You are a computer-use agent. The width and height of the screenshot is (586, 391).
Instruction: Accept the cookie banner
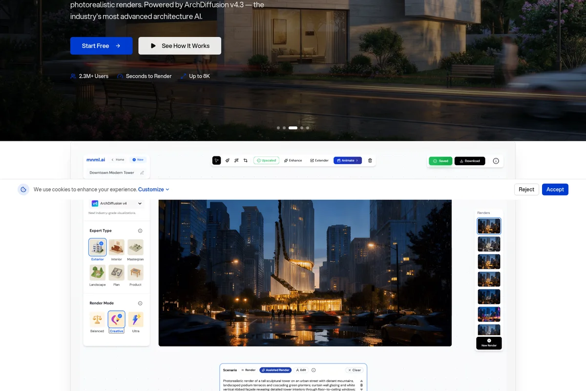[x=555, y=189]
